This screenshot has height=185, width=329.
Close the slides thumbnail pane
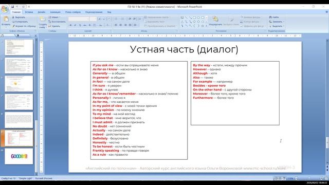coord(35,35)
